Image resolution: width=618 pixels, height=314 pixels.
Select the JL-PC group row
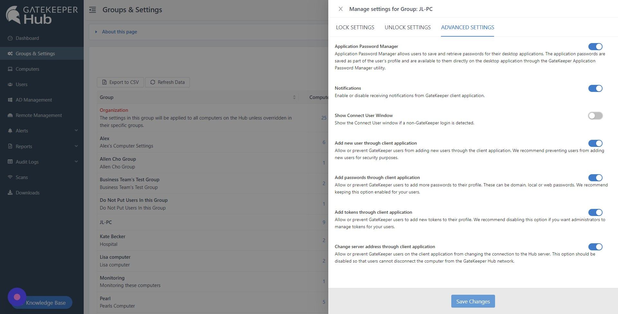[x=212, y=222]
